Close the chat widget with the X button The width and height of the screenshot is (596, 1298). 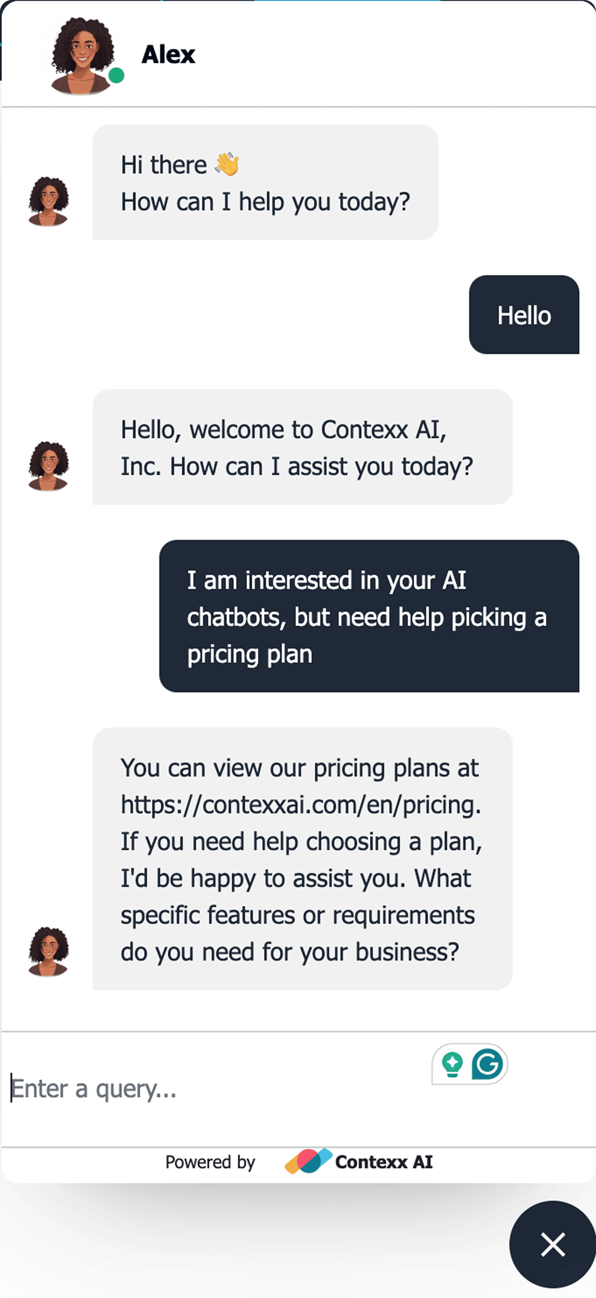[x=553, y=1245]
